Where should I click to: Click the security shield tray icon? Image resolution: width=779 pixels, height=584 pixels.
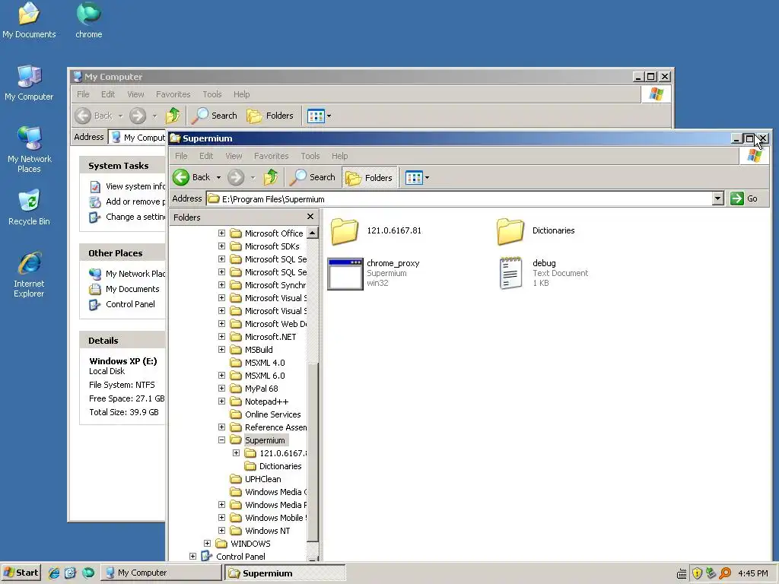697,573
